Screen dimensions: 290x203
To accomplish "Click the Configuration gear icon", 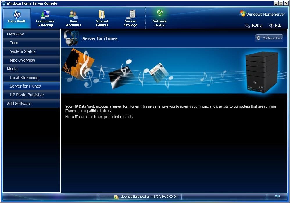I will pos(258,38).
